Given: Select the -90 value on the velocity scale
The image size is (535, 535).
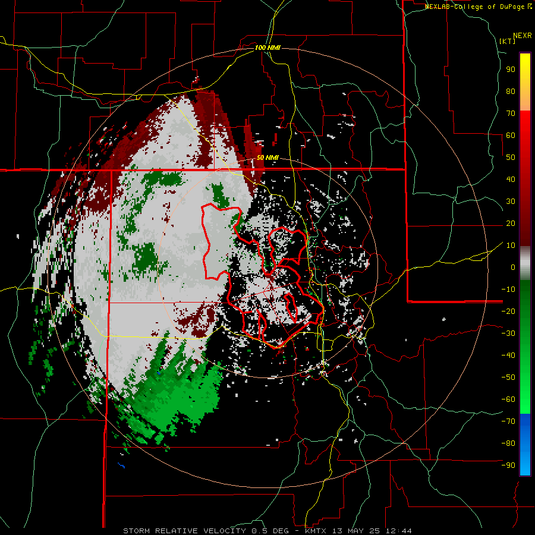Looking at the screenshot, I should (508, 465).
